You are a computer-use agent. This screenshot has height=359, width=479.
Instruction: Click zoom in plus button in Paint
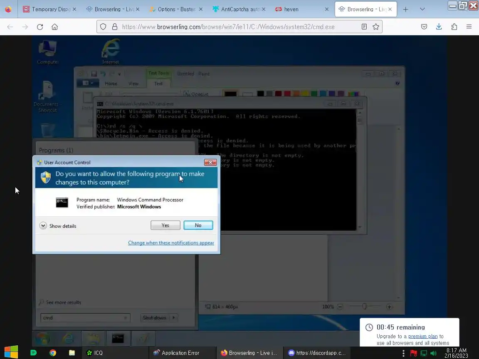coord(389,307)
